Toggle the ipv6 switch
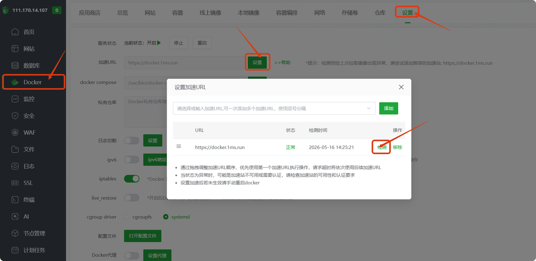 [x=131, y=160]
